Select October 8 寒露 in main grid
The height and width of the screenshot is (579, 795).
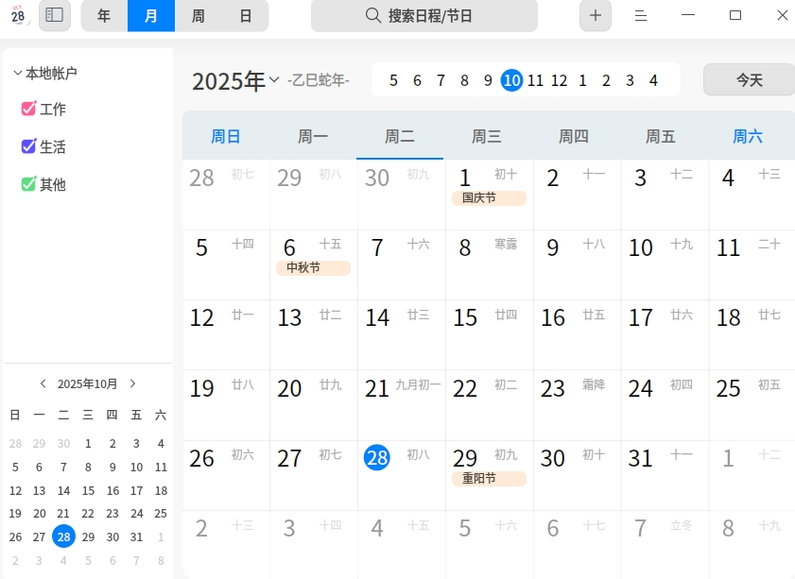tap(490, 264)
